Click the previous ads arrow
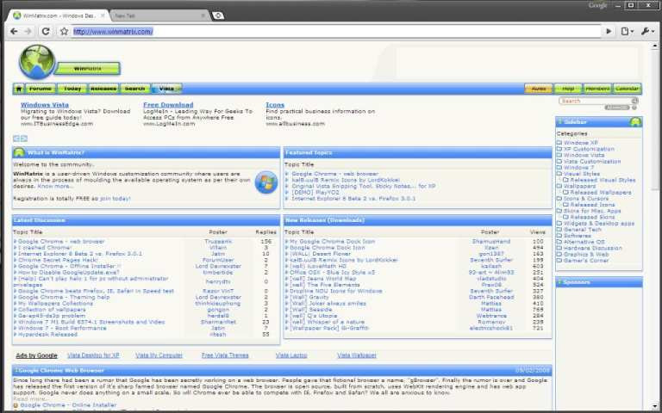 point(16,139)
